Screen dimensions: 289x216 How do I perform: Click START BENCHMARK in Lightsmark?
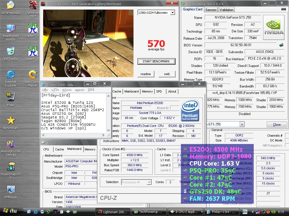point(156,61)
